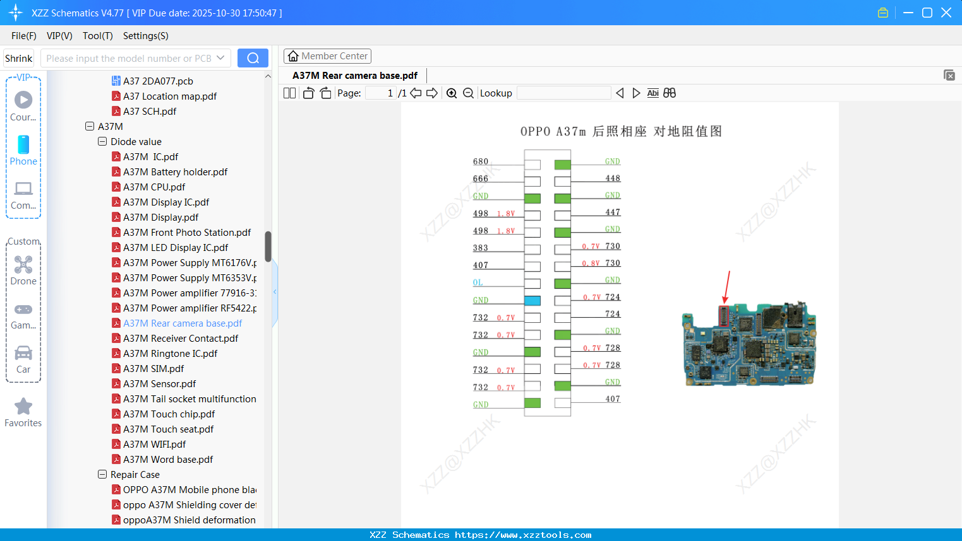Click the Page number field
The width and height of the screenshot is (962, 541).
tap(381, 93)
